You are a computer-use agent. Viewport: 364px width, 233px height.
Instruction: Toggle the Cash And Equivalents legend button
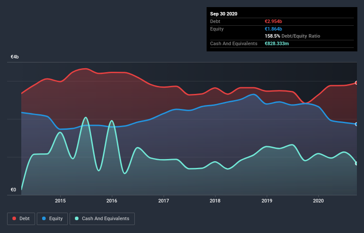102,219
